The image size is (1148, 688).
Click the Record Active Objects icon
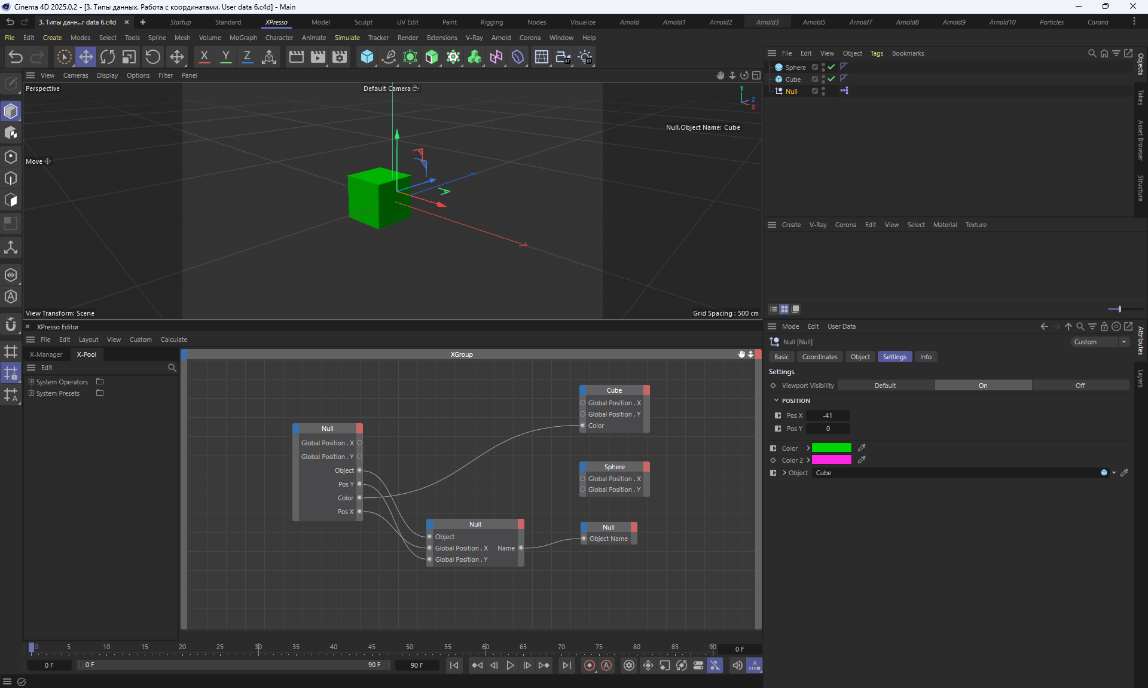[590, 665]
